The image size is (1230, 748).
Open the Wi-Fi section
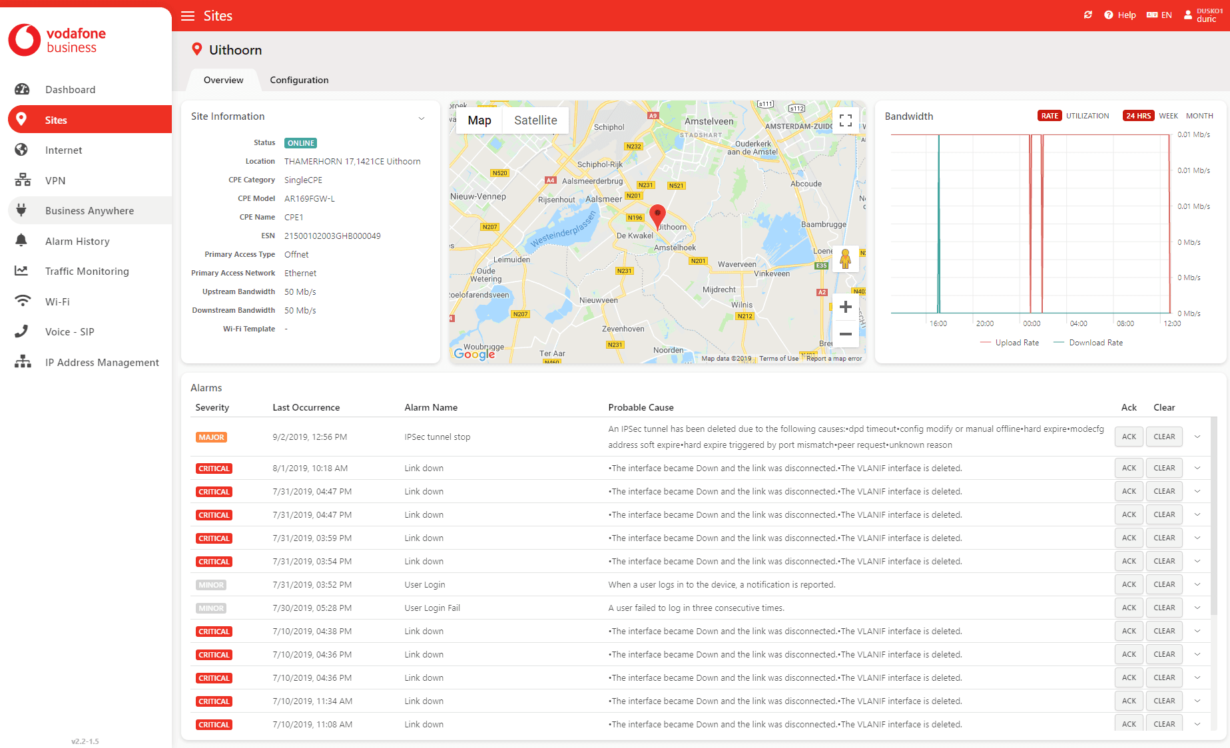[57, 301]
